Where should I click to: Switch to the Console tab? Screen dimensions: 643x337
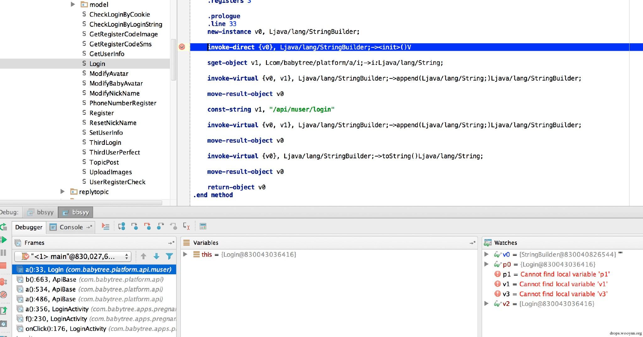71,227
